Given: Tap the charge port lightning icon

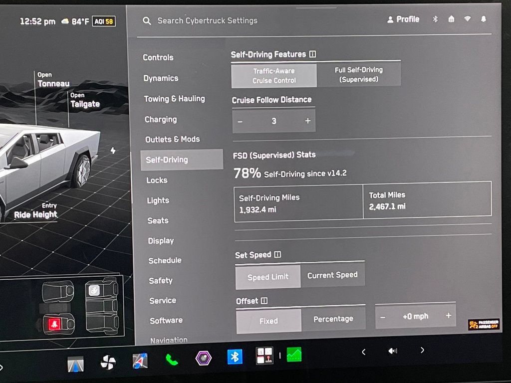Looking at the screenshot, I should (113, 151).
